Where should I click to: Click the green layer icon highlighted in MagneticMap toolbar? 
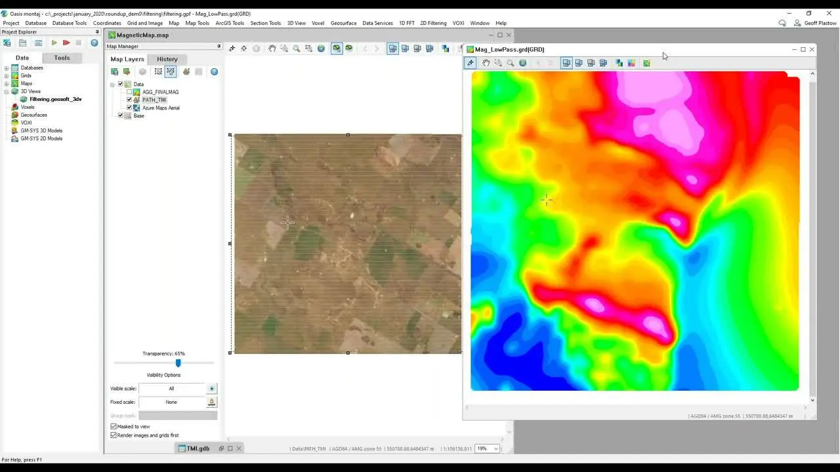(337, 49)
